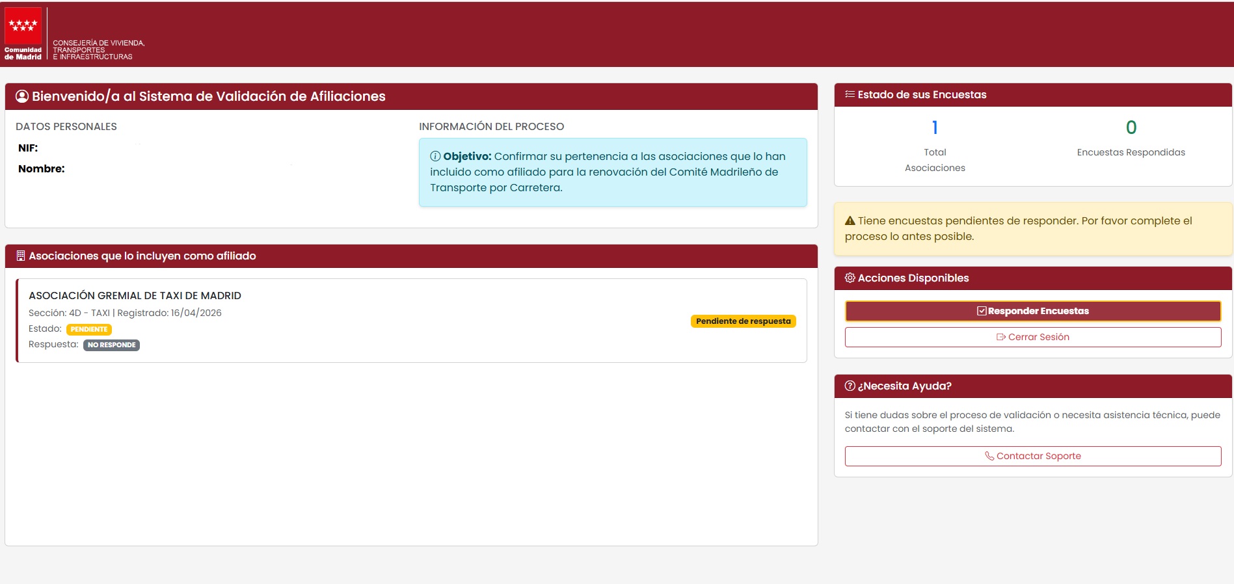This screenshot has width=1234, height=584.
Task: Click the gear icon beside Acciones Disponibles
Action: pyautogui.click(x=850, y=278)
